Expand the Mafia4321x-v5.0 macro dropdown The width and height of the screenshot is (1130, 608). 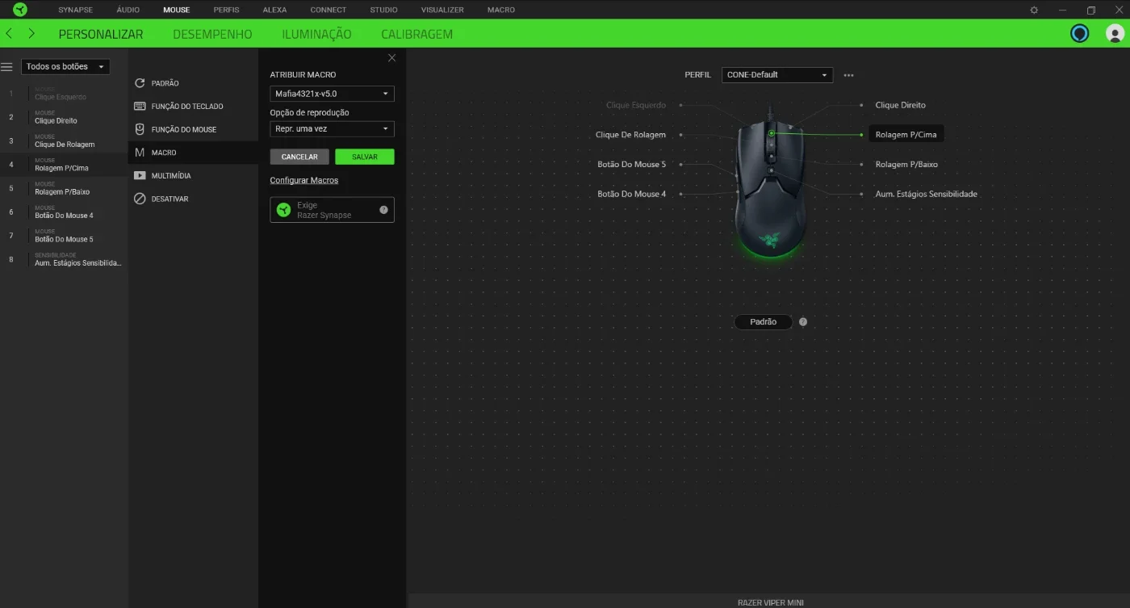coord(332,94)
